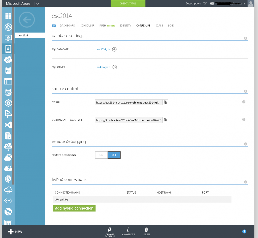Select the SQL Databases sidebar icon
This screenshot has width=258, height=238.
click(x=8, y=71)
